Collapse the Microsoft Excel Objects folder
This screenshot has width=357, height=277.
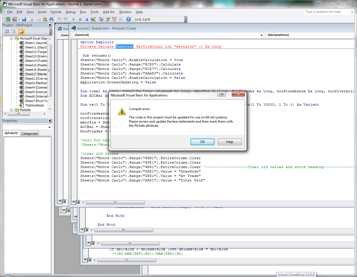click(11, 38)
